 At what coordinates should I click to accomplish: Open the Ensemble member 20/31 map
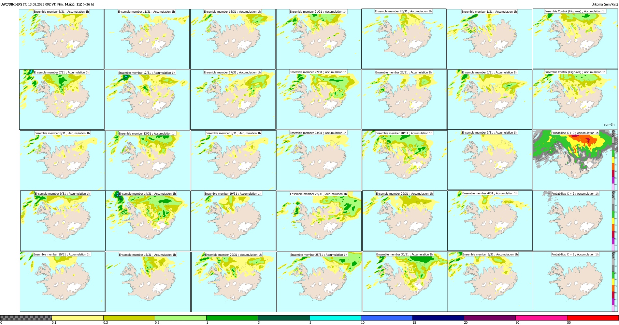pos(234,282)
